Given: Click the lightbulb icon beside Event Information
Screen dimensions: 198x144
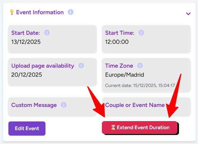Looking at the screenshot, I should click(x=12, y=12).
